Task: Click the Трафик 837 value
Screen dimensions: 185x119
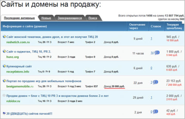Action: coord(92,86)
